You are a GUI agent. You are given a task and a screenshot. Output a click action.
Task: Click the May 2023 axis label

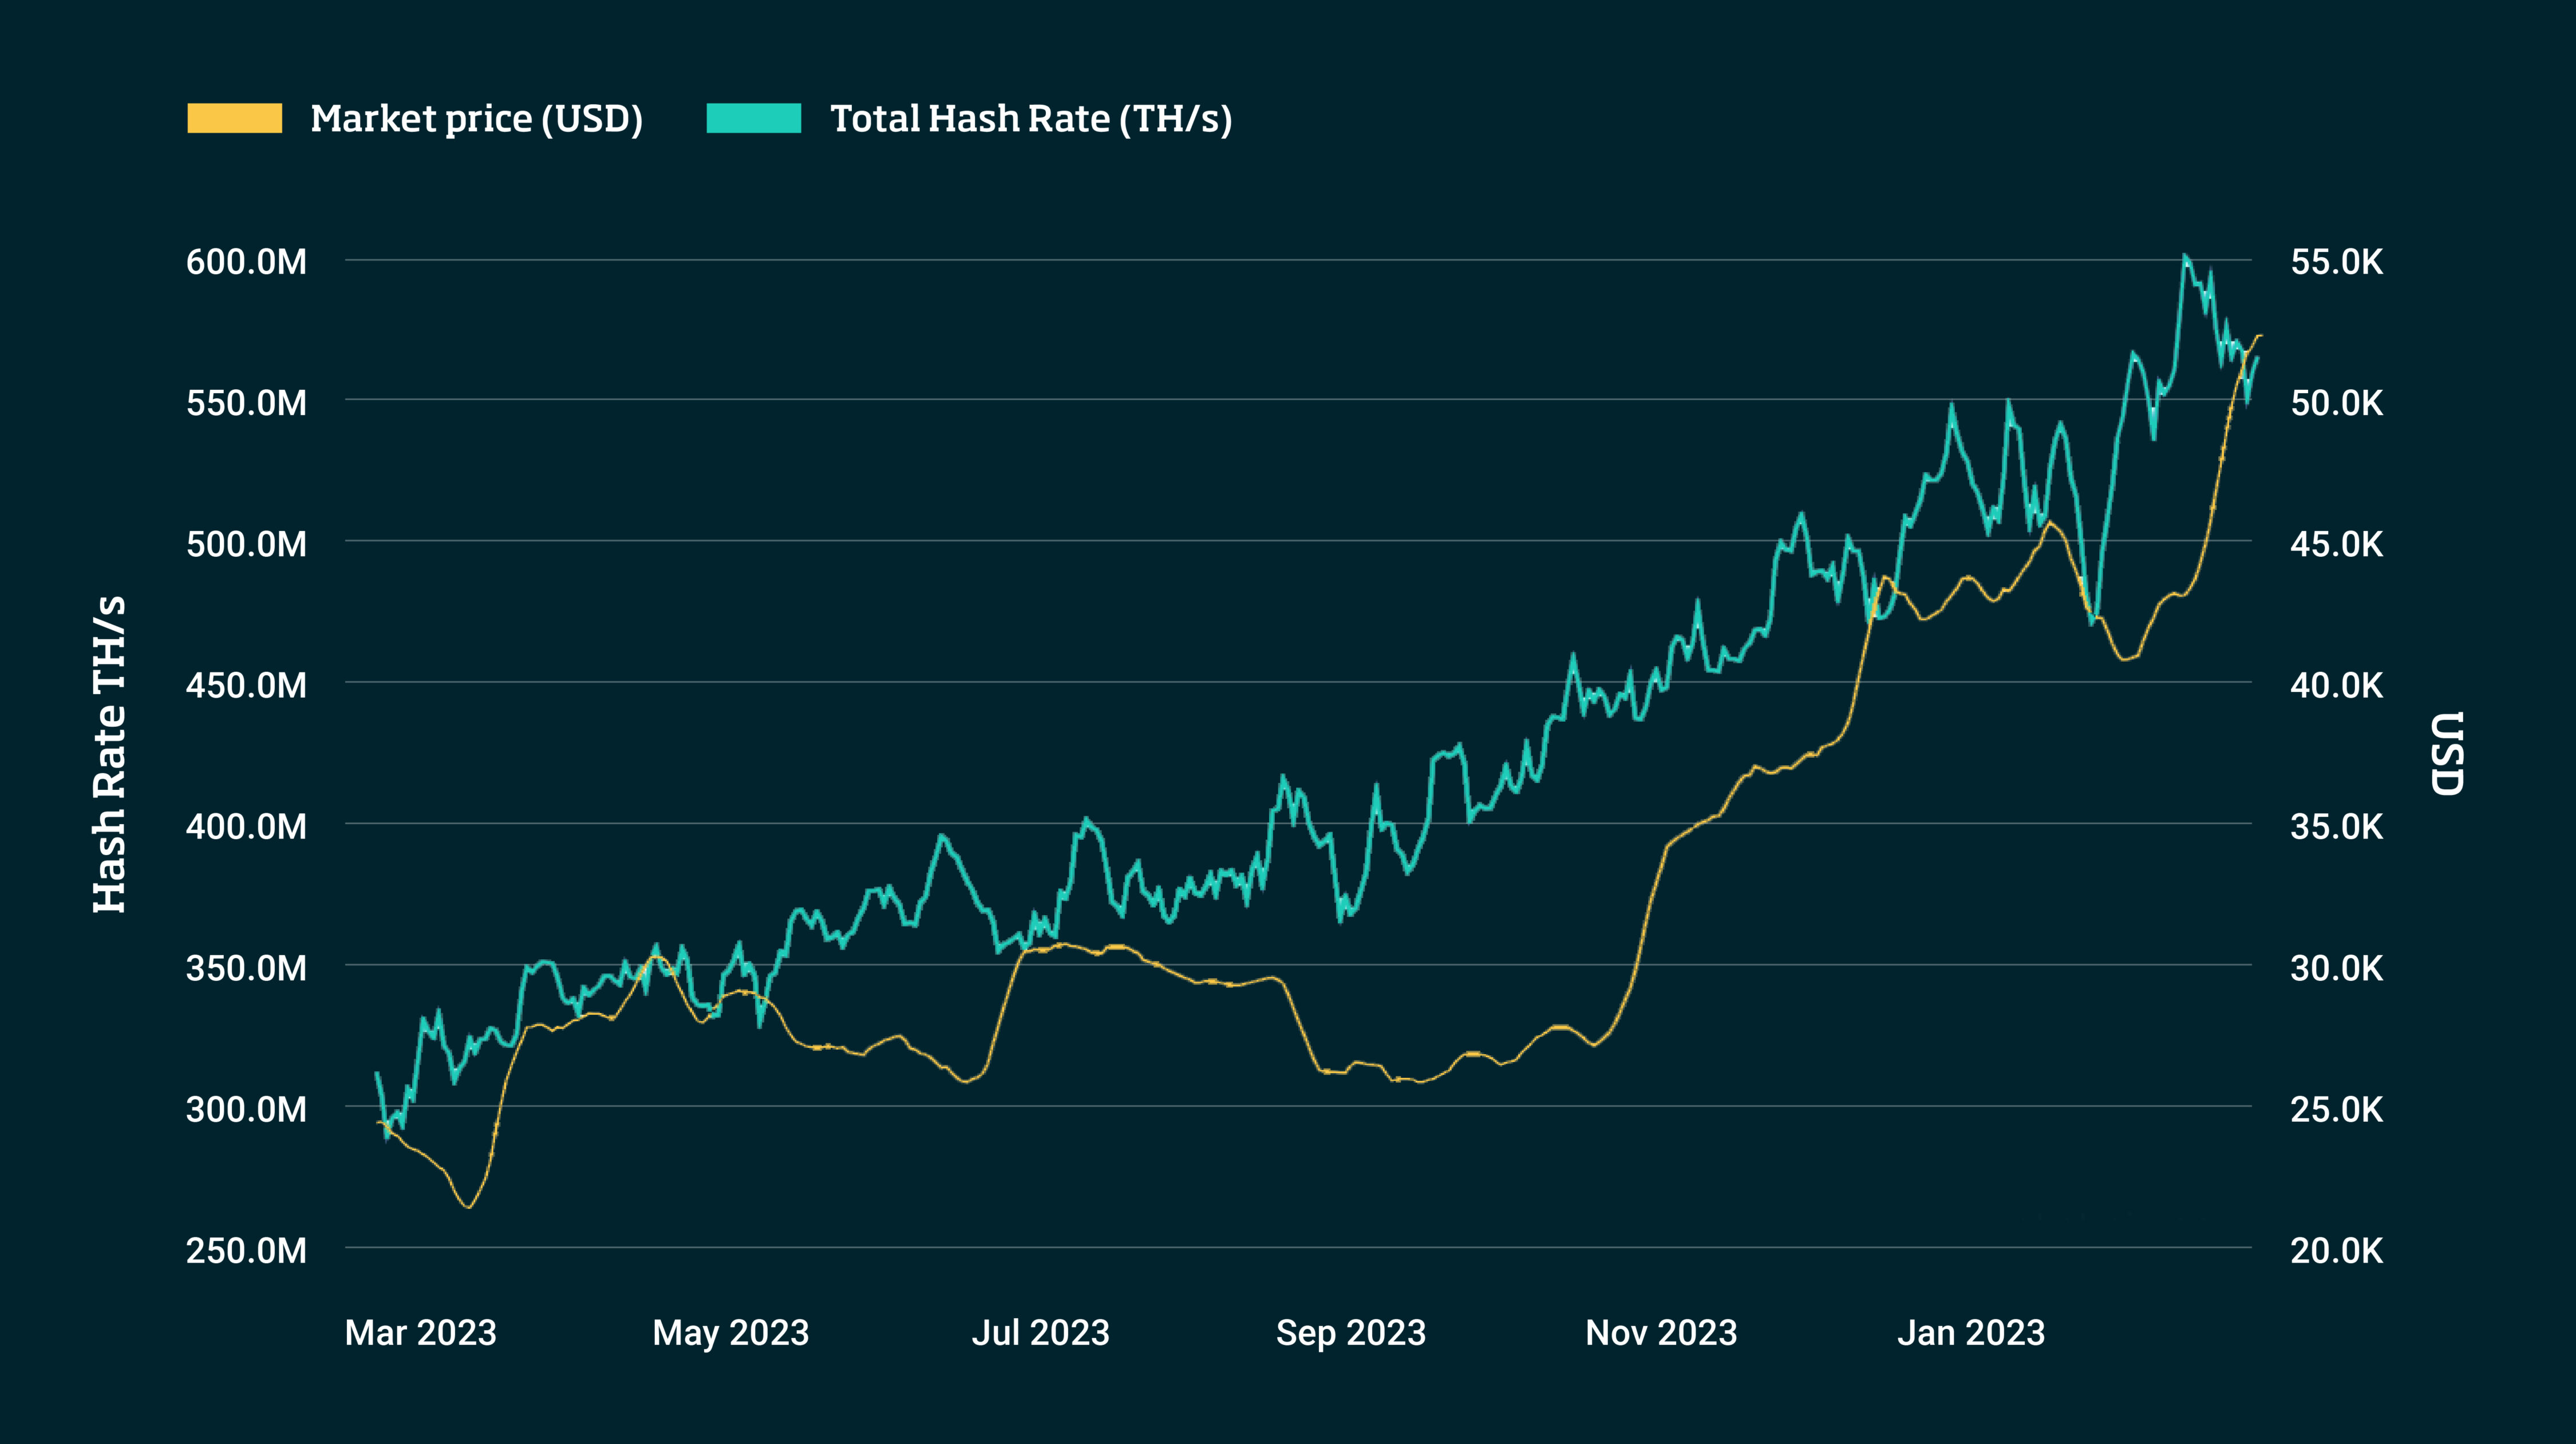(x=730, y=1332)
